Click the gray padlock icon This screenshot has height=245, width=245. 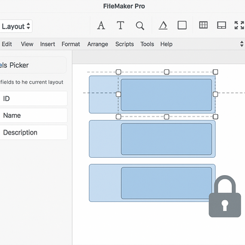(225, 196)
